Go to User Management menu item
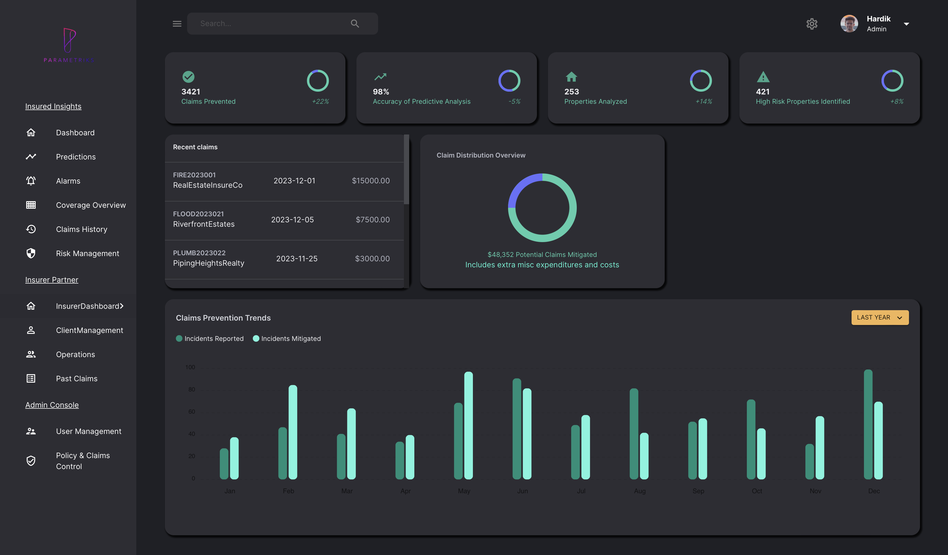 coord(88,431)
